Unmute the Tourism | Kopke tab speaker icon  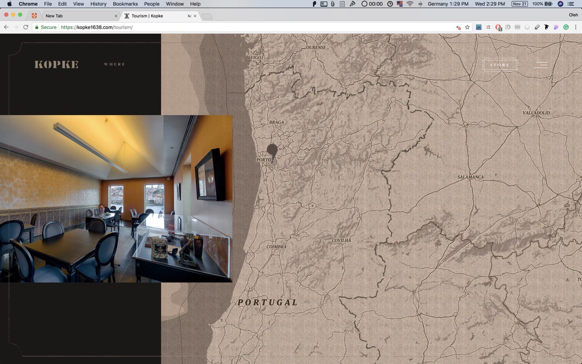[x=189, y=16]
